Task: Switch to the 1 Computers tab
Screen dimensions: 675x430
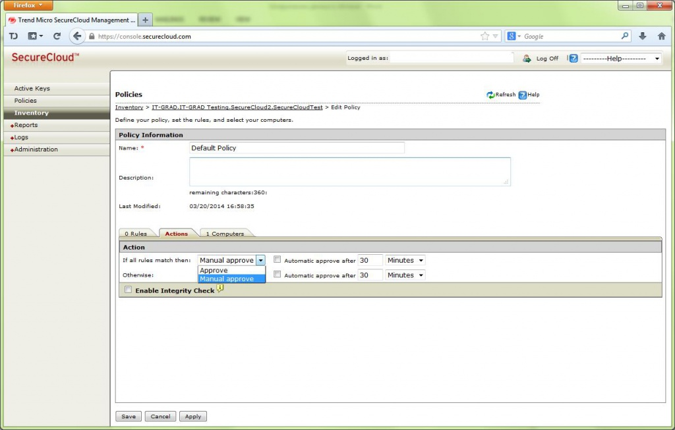Action: [x=225, y=234]
